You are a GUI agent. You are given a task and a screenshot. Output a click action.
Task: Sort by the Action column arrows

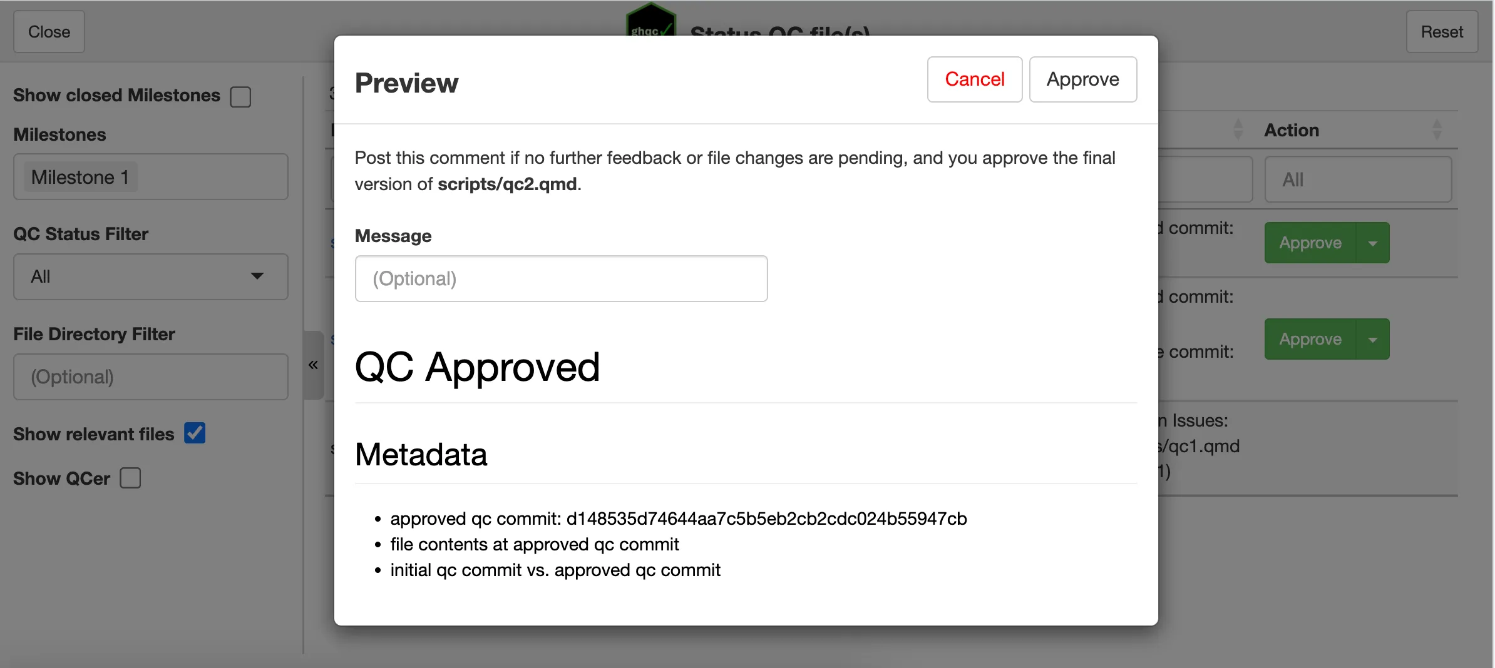click(x=1437, y=129)
